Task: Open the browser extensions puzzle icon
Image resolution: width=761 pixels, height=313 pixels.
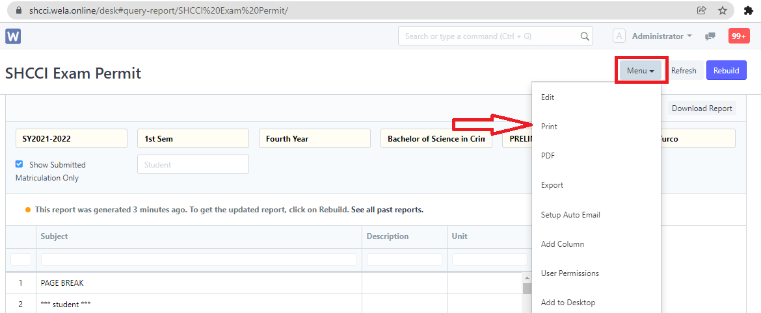Action: pos(748,10)
